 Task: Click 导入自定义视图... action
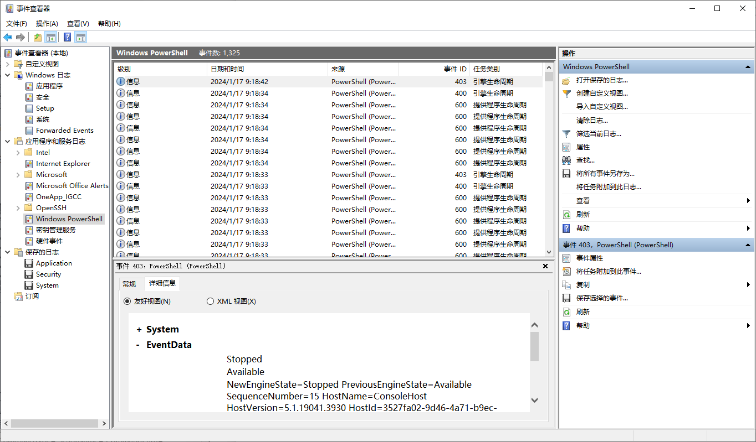click(602, 107)
